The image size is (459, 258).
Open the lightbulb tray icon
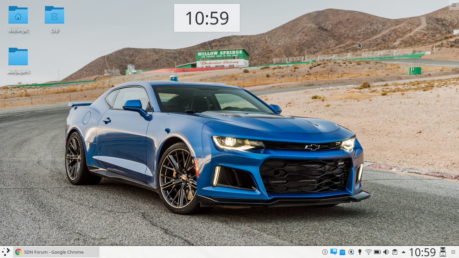pyautogui.click(x=360, y=252)
